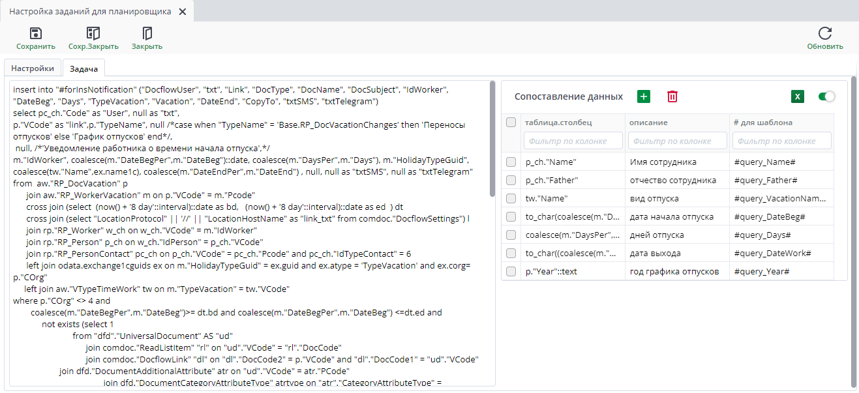Screen dimensions: 859x393
Task: Click the SQL editor vertical scrollbar
Action: tap(492, 139)
